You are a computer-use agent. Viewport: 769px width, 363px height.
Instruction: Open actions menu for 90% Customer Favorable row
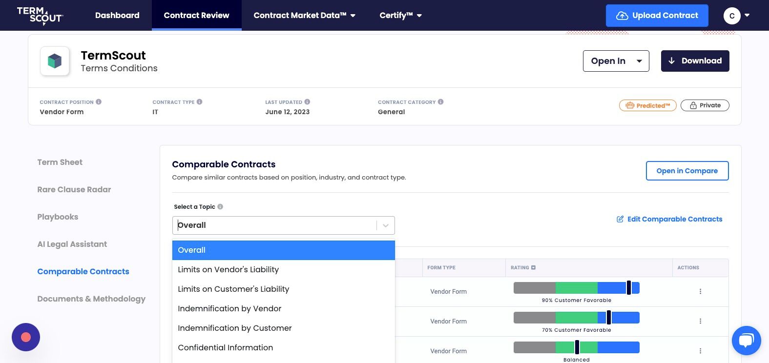click(700, 291)
